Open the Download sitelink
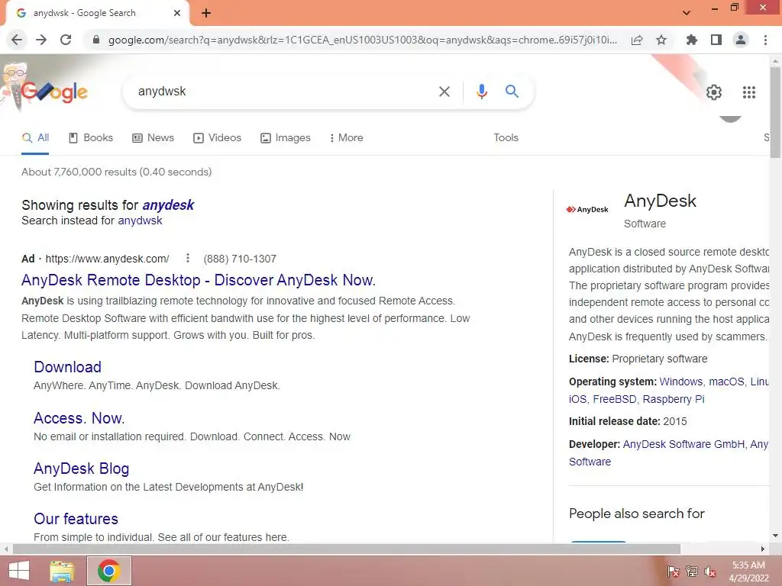This screenshot has width=782, height=586. [x=68, y=367]
